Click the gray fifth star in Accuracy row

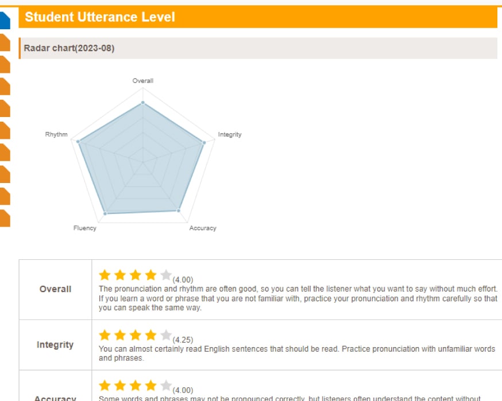166,386
